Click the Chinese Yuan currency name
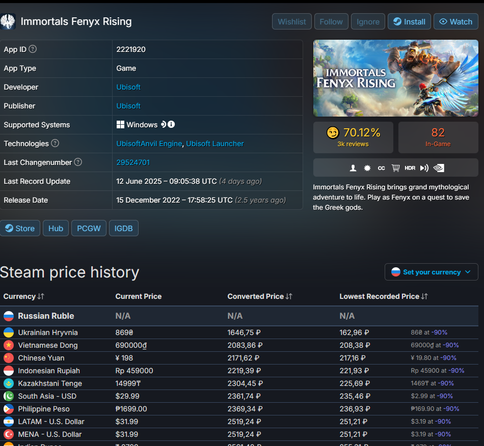This screenshot has height=446, width=484. click(x=41, y=358)
